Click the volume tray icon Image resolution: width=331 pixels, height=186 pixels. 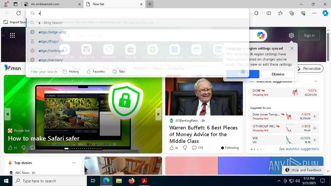297,181
